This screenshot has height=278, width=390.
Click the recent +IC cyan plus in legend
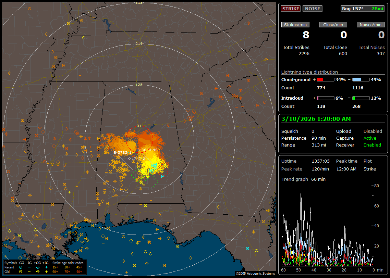(46, 267)
